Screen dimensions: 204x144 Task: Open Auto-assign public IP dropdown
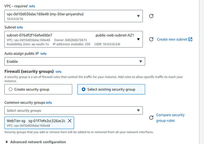[75, 61]
